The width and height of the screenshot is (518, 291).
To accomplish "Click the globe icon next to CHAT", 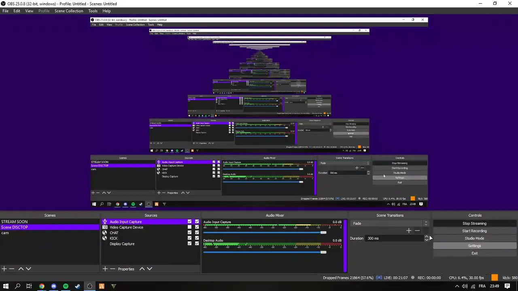I will (105, 233).
